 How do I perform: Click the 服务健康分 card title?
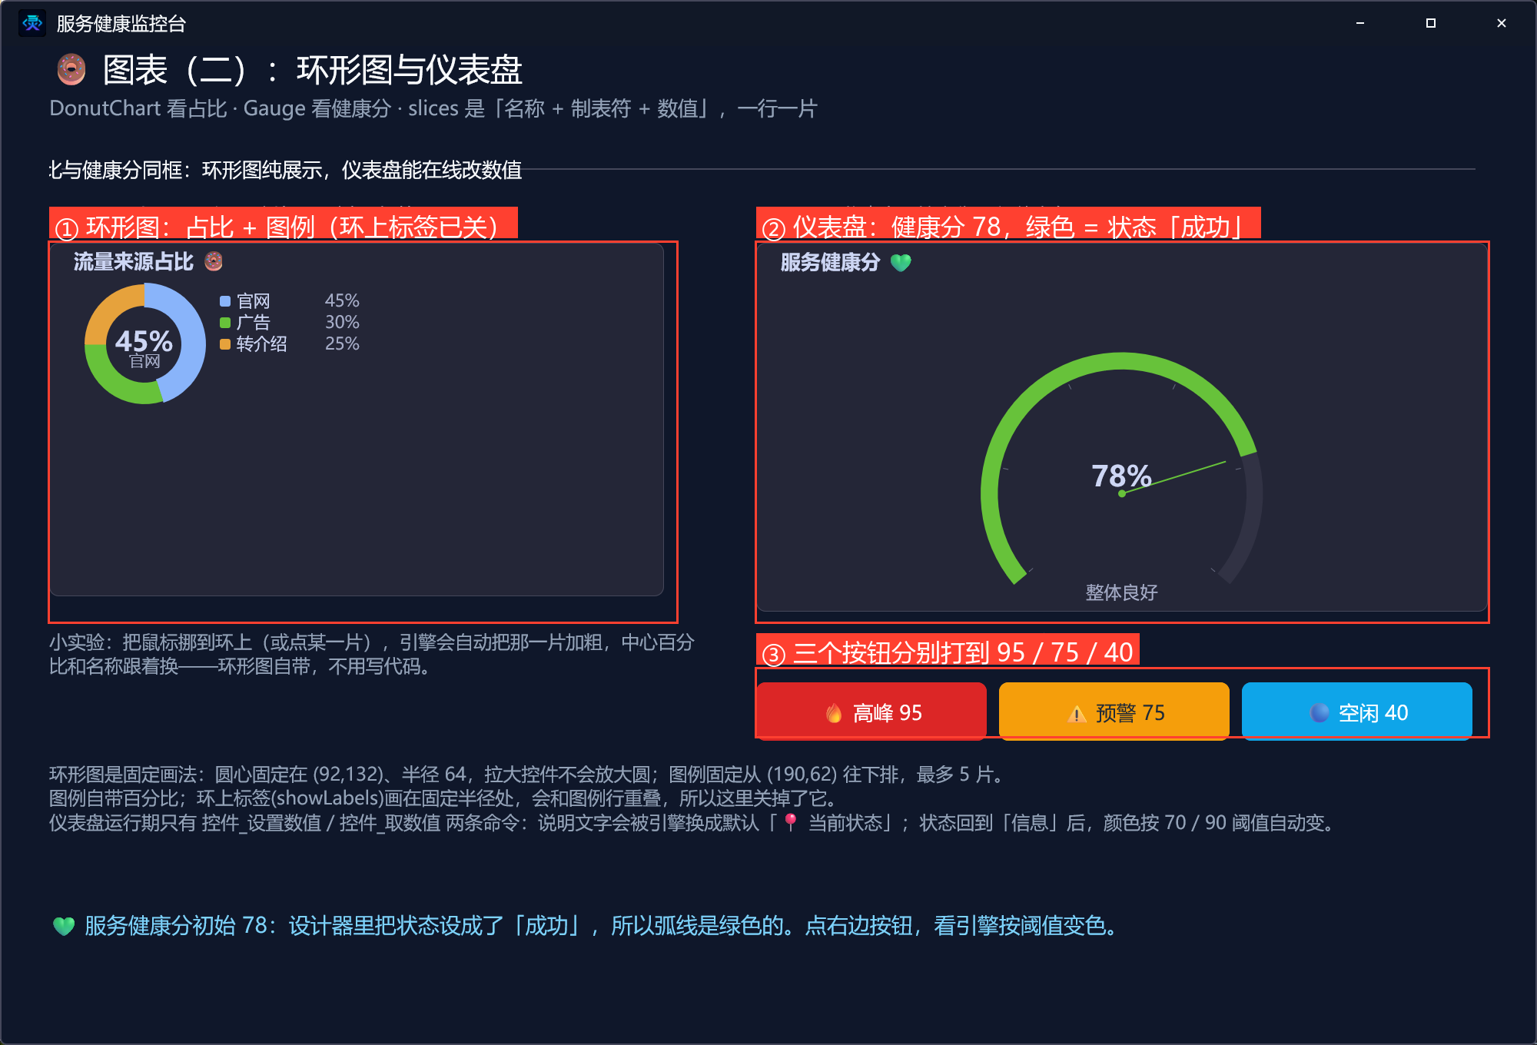tap(830, 263)
